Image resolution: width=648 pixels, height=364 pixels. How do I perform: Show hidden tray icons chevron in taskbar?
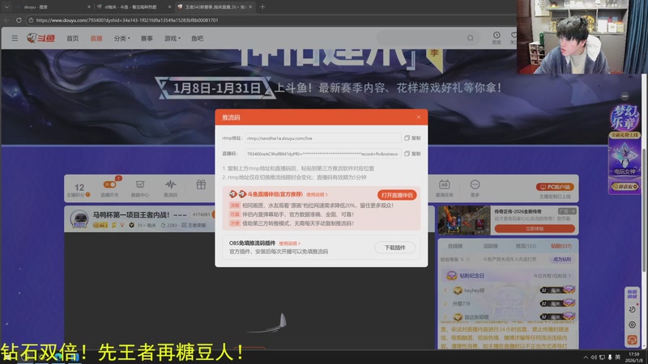click(x=586, y=358)
